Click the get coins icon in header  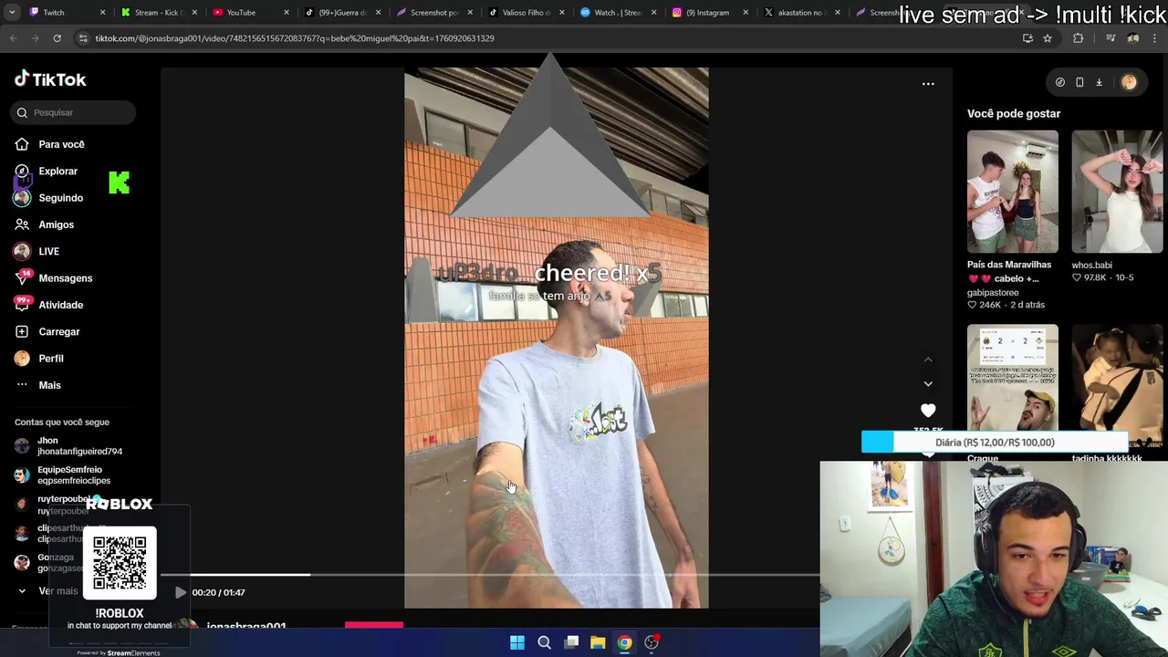point(1059,82)
